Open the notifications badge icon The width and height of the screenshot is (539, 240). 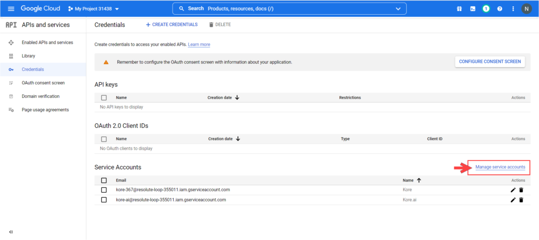[x=486, y=9]
